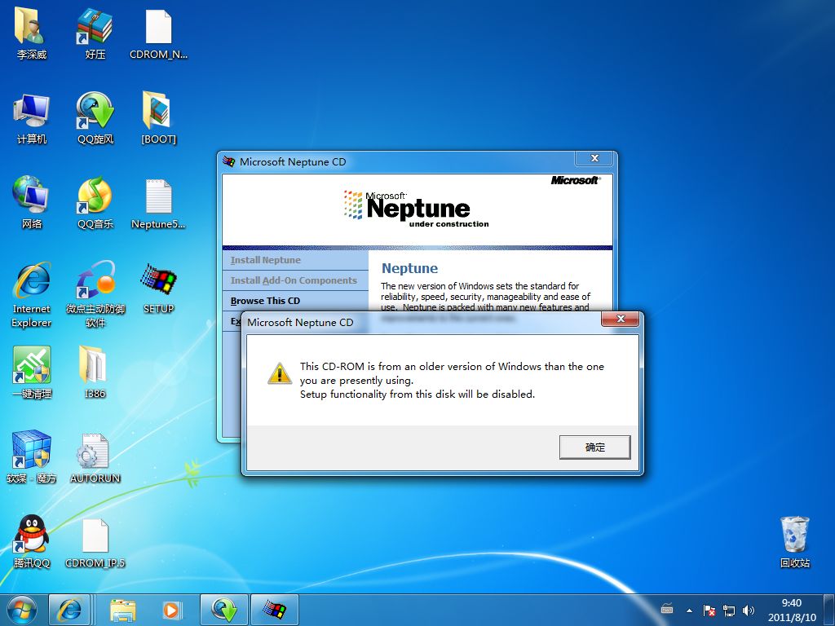835x626 pixels.
Task: Open the [BOOT] folder icon
Action: click(x=158, y=118)
